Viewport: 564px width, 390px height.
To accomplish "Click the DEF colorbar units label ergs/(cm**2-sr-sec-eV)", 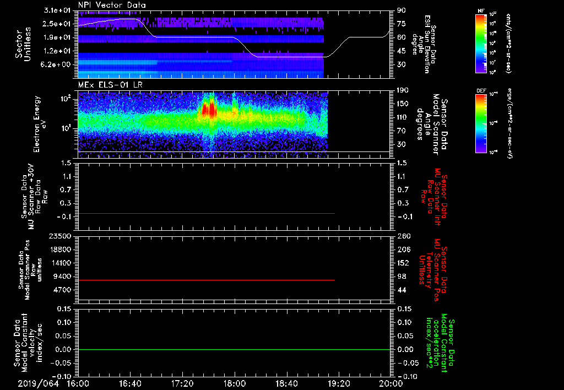I will click(x=509, y=123).
